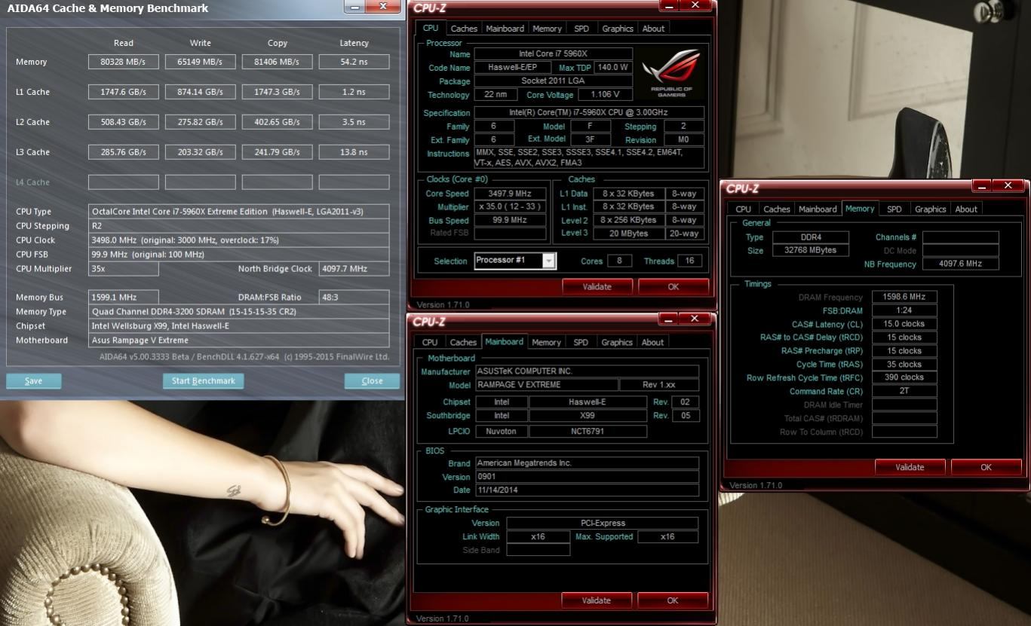The image size is (1031, 626).
Task: Click the empty L4 Cache Read field
Action: [x=124, y=182]
